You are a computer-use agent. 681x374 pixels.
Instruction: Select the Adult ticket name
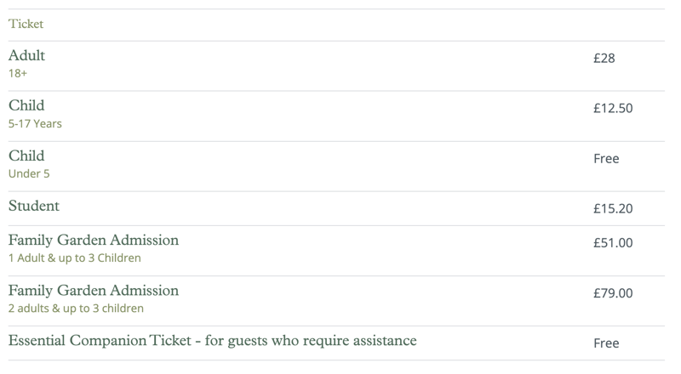(x=26, y=55)
